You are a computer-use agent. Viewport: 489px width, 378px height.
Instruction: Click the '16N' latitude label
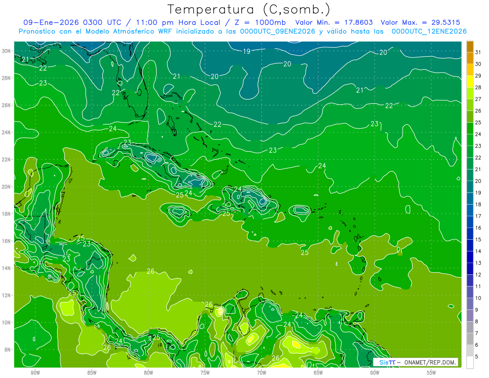point(7,241)
